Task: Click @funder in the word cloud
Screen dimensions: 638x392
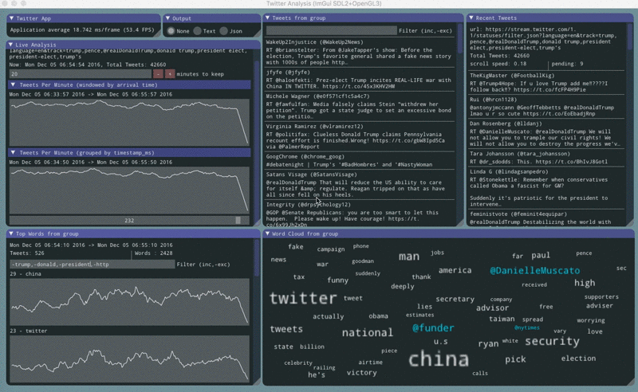Action: point(433,328)
